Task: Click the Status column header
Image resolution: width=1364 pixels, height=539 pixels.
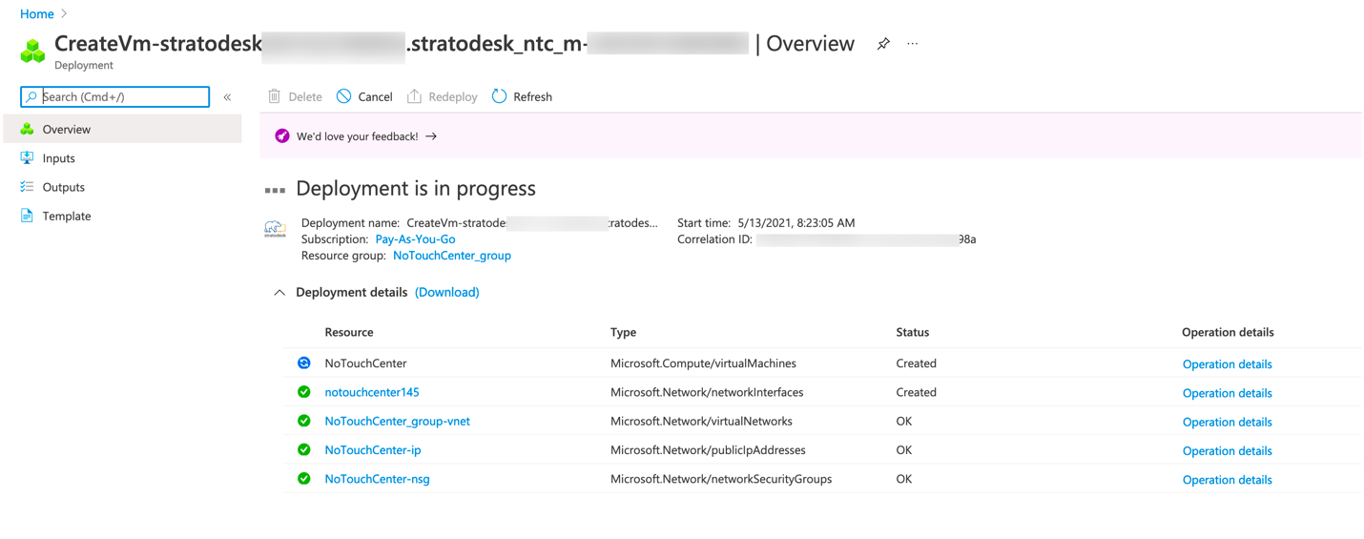Action: [x=913, y=332]
